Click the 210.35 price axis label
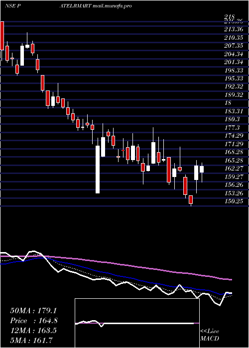 coord(234,38)
